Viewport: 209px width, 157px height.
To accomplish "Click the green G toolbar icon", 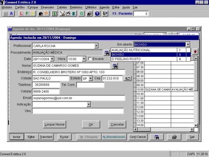I will pyautogui.click(x=81, y=14).
